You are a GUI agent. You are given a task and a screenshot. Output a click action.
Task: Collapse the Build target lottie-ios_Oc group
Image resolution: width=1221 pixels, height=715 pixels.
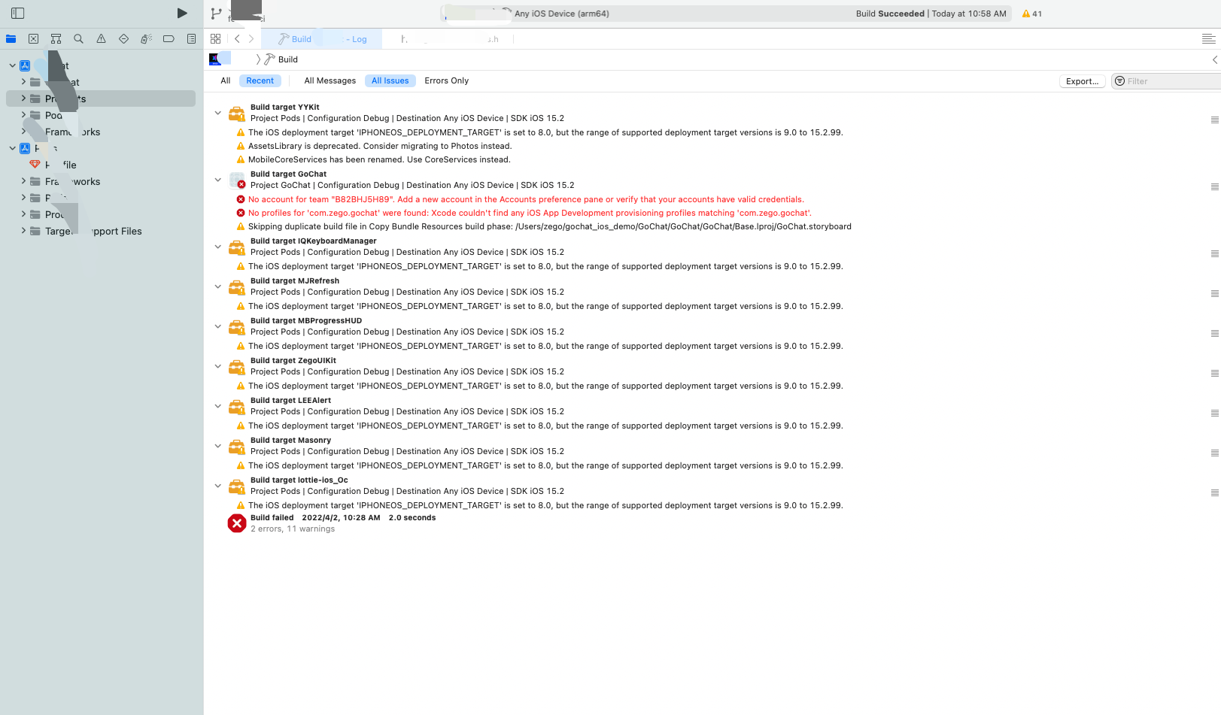click(218, 486)
